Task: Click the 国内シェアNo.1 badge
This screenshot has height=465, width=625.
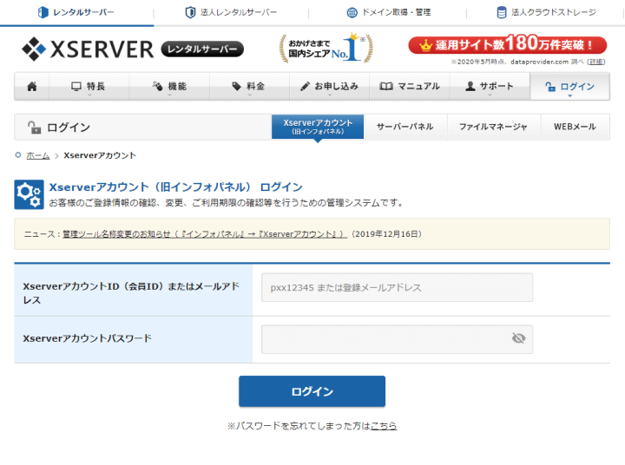Action: click(x=326, y=48)
